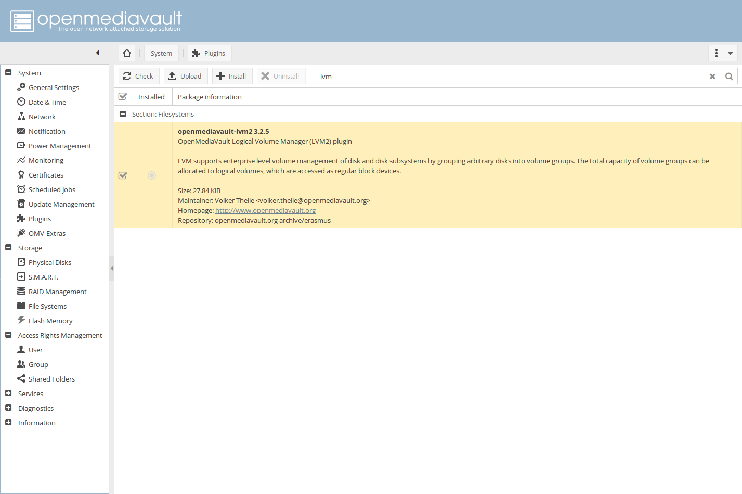Open Notification envelope icon
742x494 pixels.
[x=21, y=131]
